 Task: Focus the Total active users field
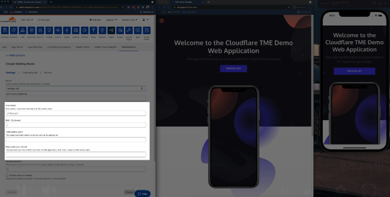(x=76, y=140)
